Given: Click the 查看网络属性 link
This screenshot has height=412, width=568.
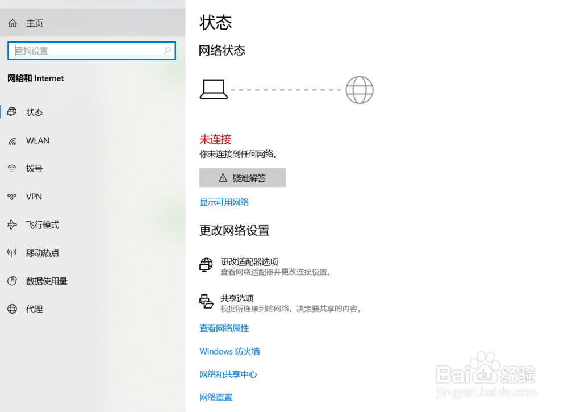Looking at the screenshot, I should pos(224,328).
